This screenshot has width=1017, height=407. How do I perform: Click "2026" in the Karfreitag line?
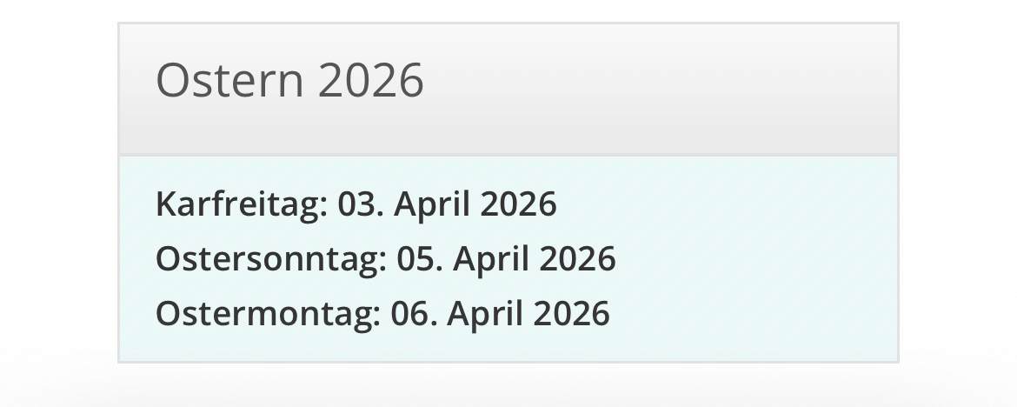(x=518, y=204)
